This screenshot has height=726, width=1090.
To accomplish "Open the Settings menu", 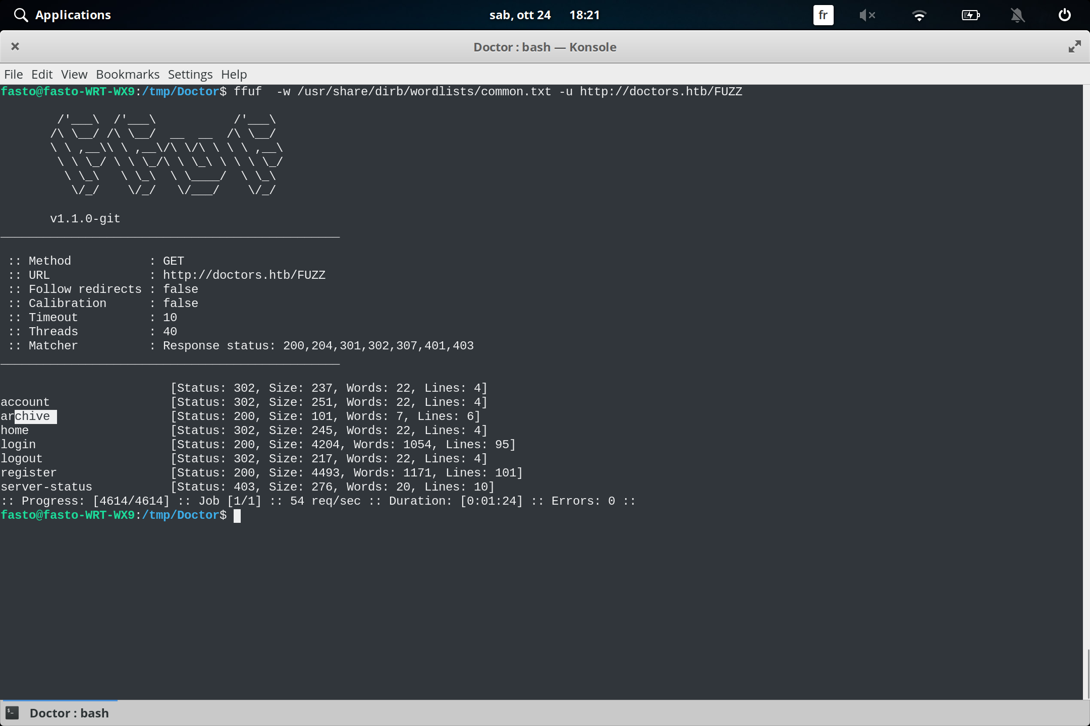I will pyautogui.click(x=189, y=74).
